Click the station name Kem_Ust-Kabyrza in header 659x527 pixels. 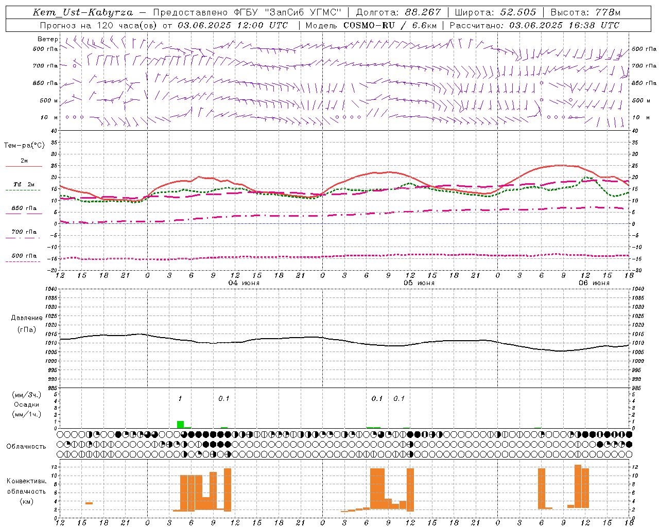click(x=83, y=12)
